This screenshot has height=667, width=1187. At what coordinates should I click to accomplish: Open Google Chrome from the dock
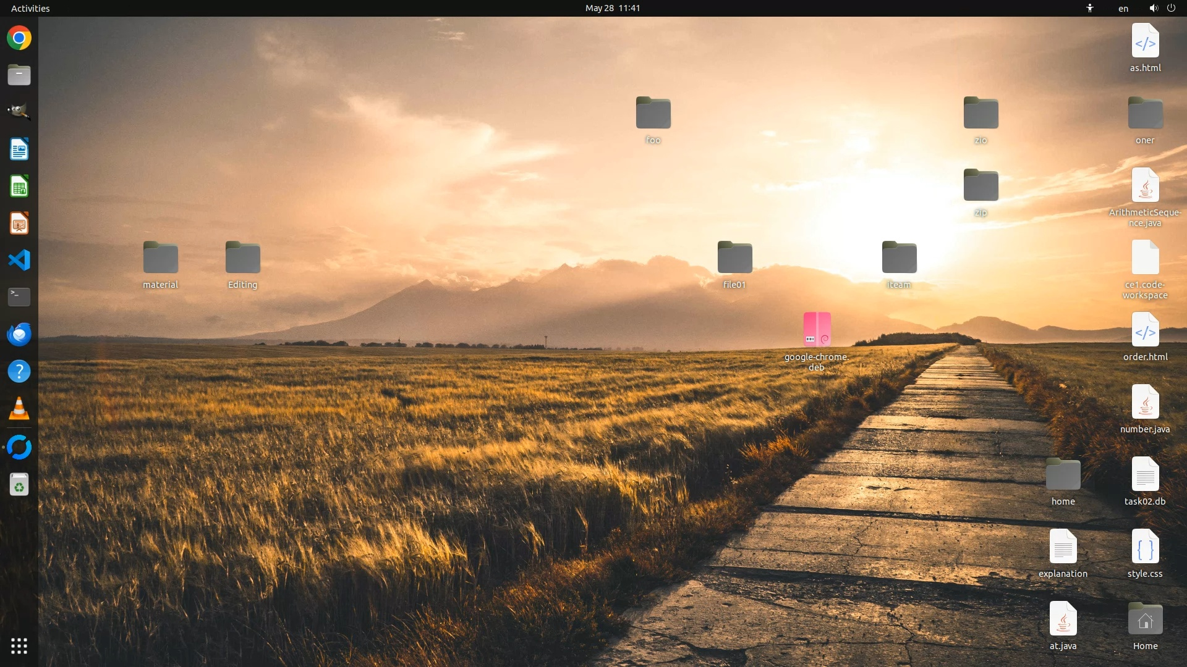[x=19, y=38]
